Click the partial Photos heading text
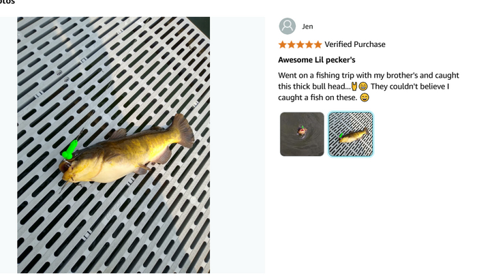 click(x=7, y=2)
